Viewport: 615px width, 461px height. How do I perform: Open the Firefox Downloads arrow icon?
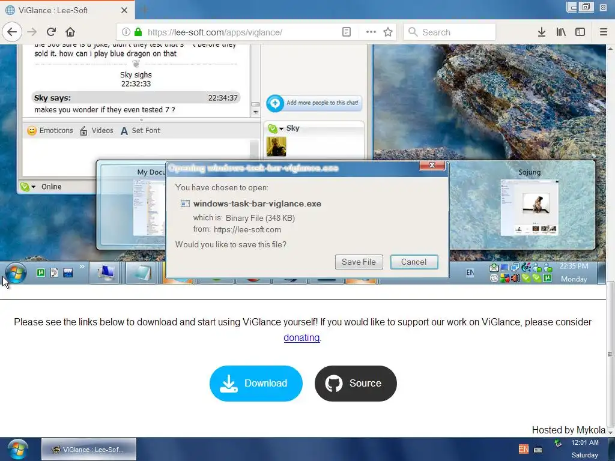pos(542,32)
